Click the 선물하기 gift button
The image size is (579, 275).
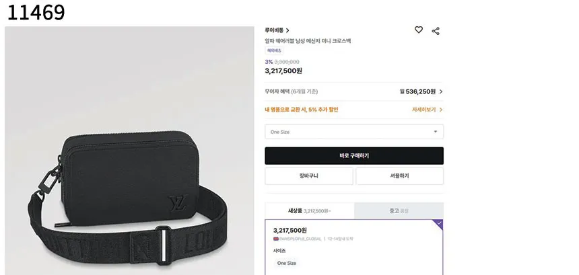tap(399, 176)
